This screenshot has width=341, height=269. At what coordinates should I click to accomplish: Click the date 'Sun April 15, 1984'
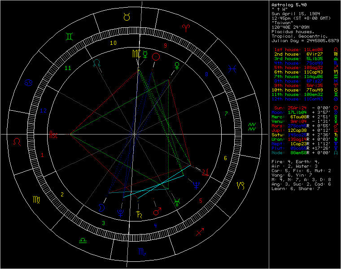[296, 13]
